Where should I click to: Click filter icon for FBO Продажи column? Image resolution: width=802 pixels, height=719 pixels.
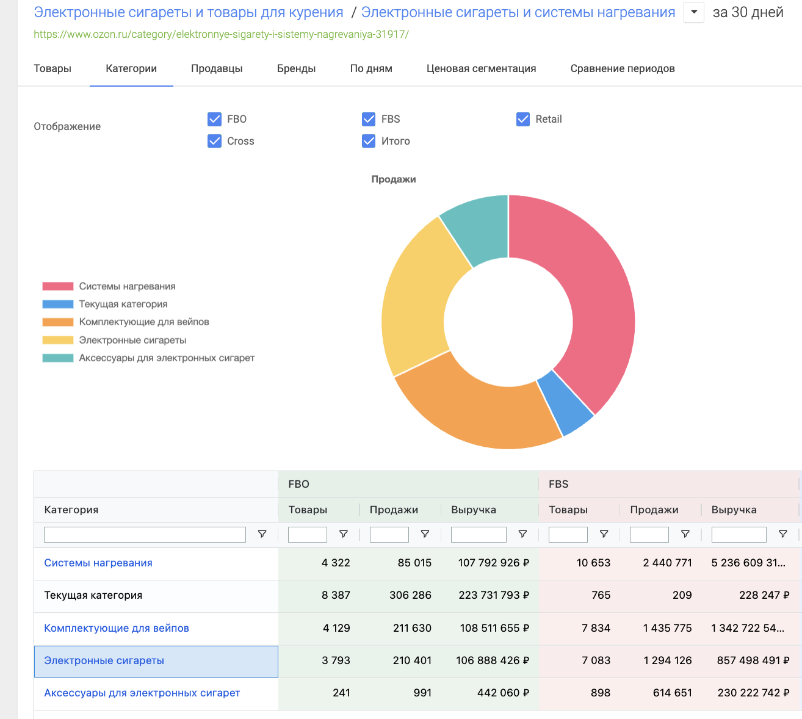click(425, 534)
